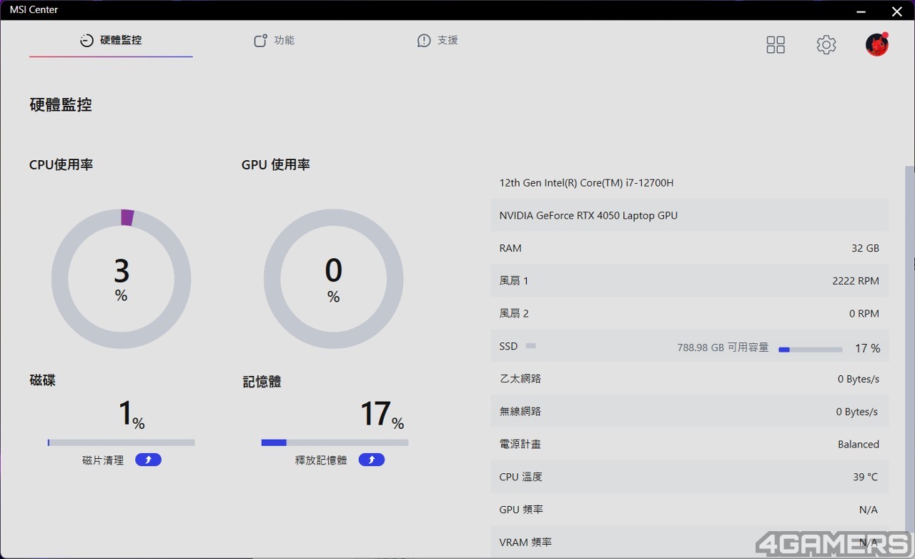Close the MSI Center window

[x=897, y=11]
